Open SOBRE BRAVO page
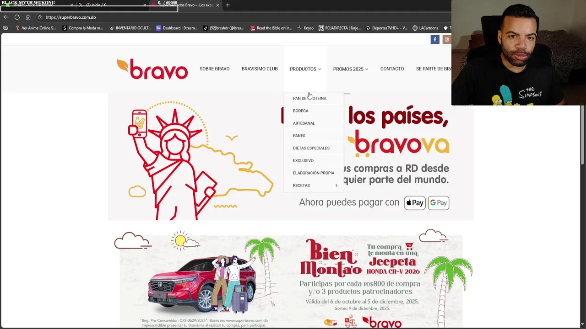Viewport: 586px width, 329px height. 214,69
